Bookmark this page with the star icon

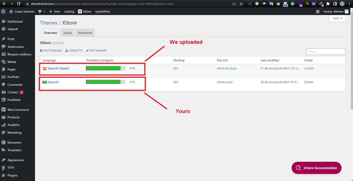click(x=241, y=4)
